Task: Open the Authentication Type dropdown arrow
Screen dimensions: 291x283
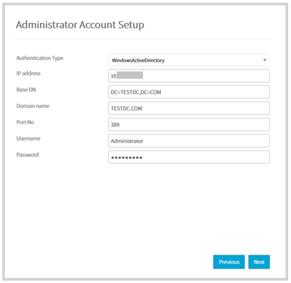Action: point(265,60)
